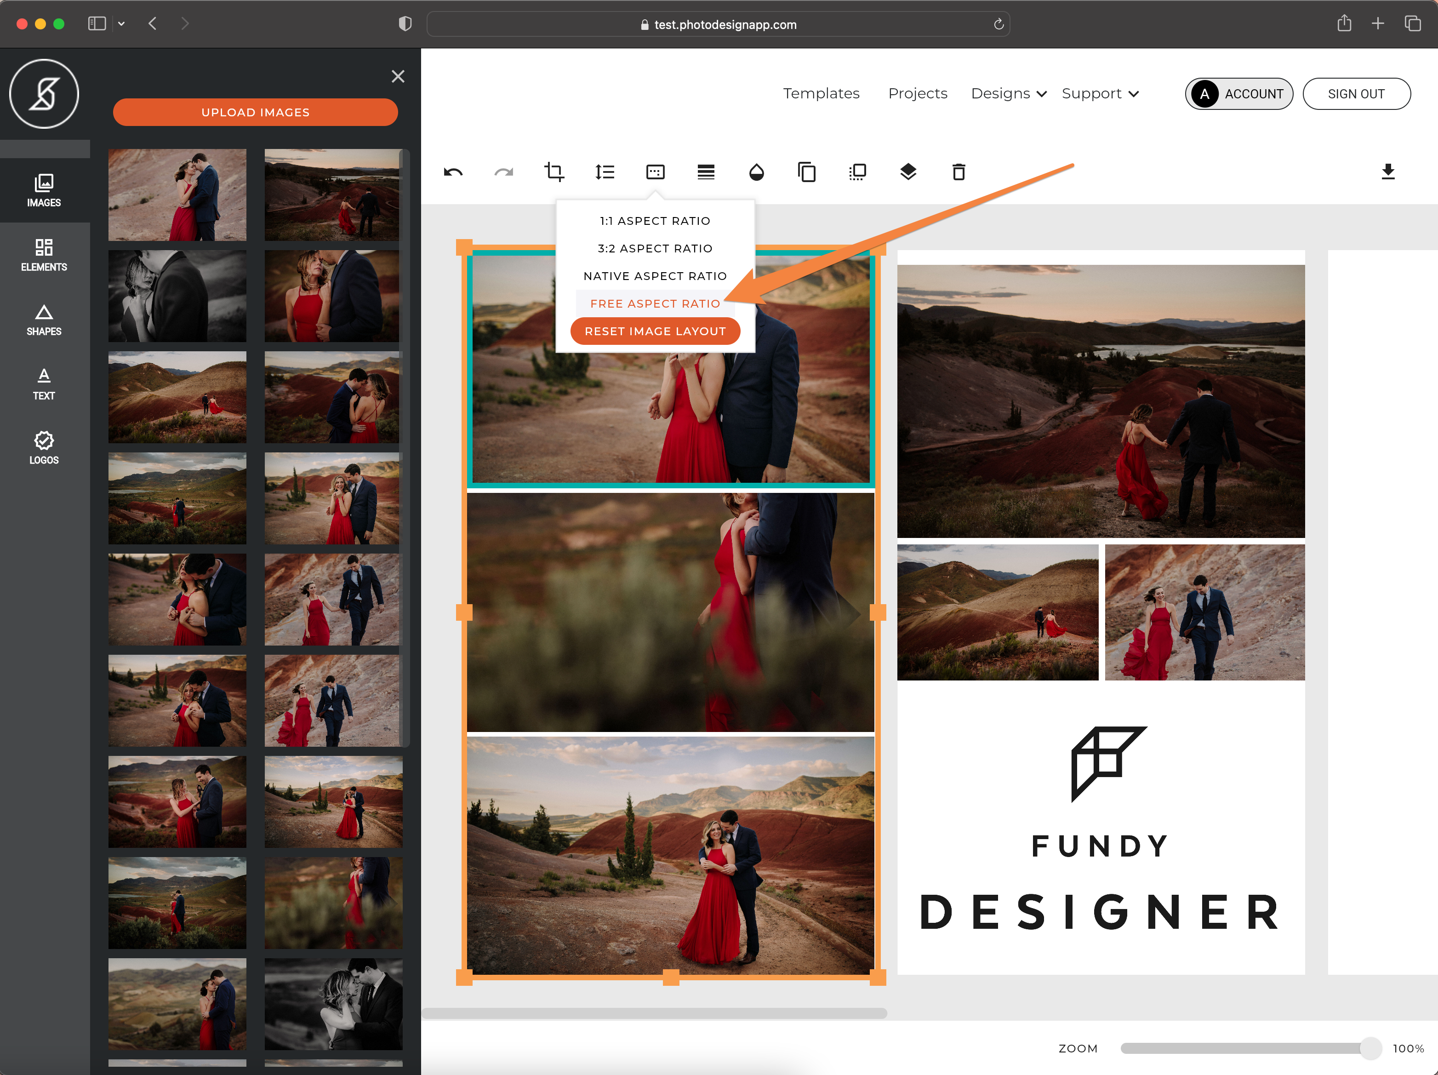Expand the sidebar options chevron in Safari
The image size is (1438, 1075).
pyautogui.click(x=121, y=24)
